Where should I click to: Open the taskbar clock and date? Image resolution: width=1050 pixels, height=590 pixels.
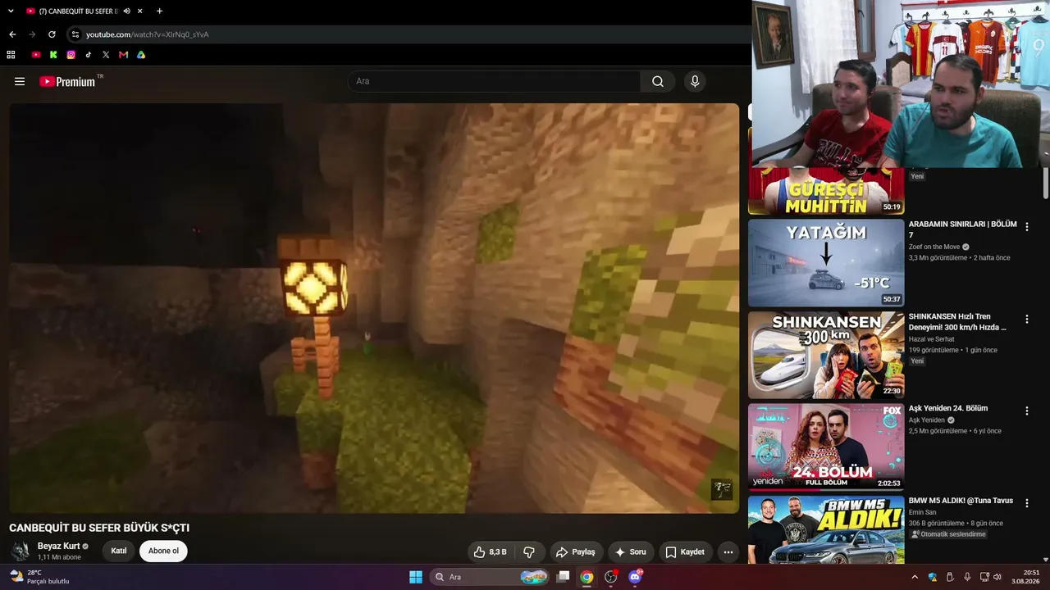[x=1025, y=577]
